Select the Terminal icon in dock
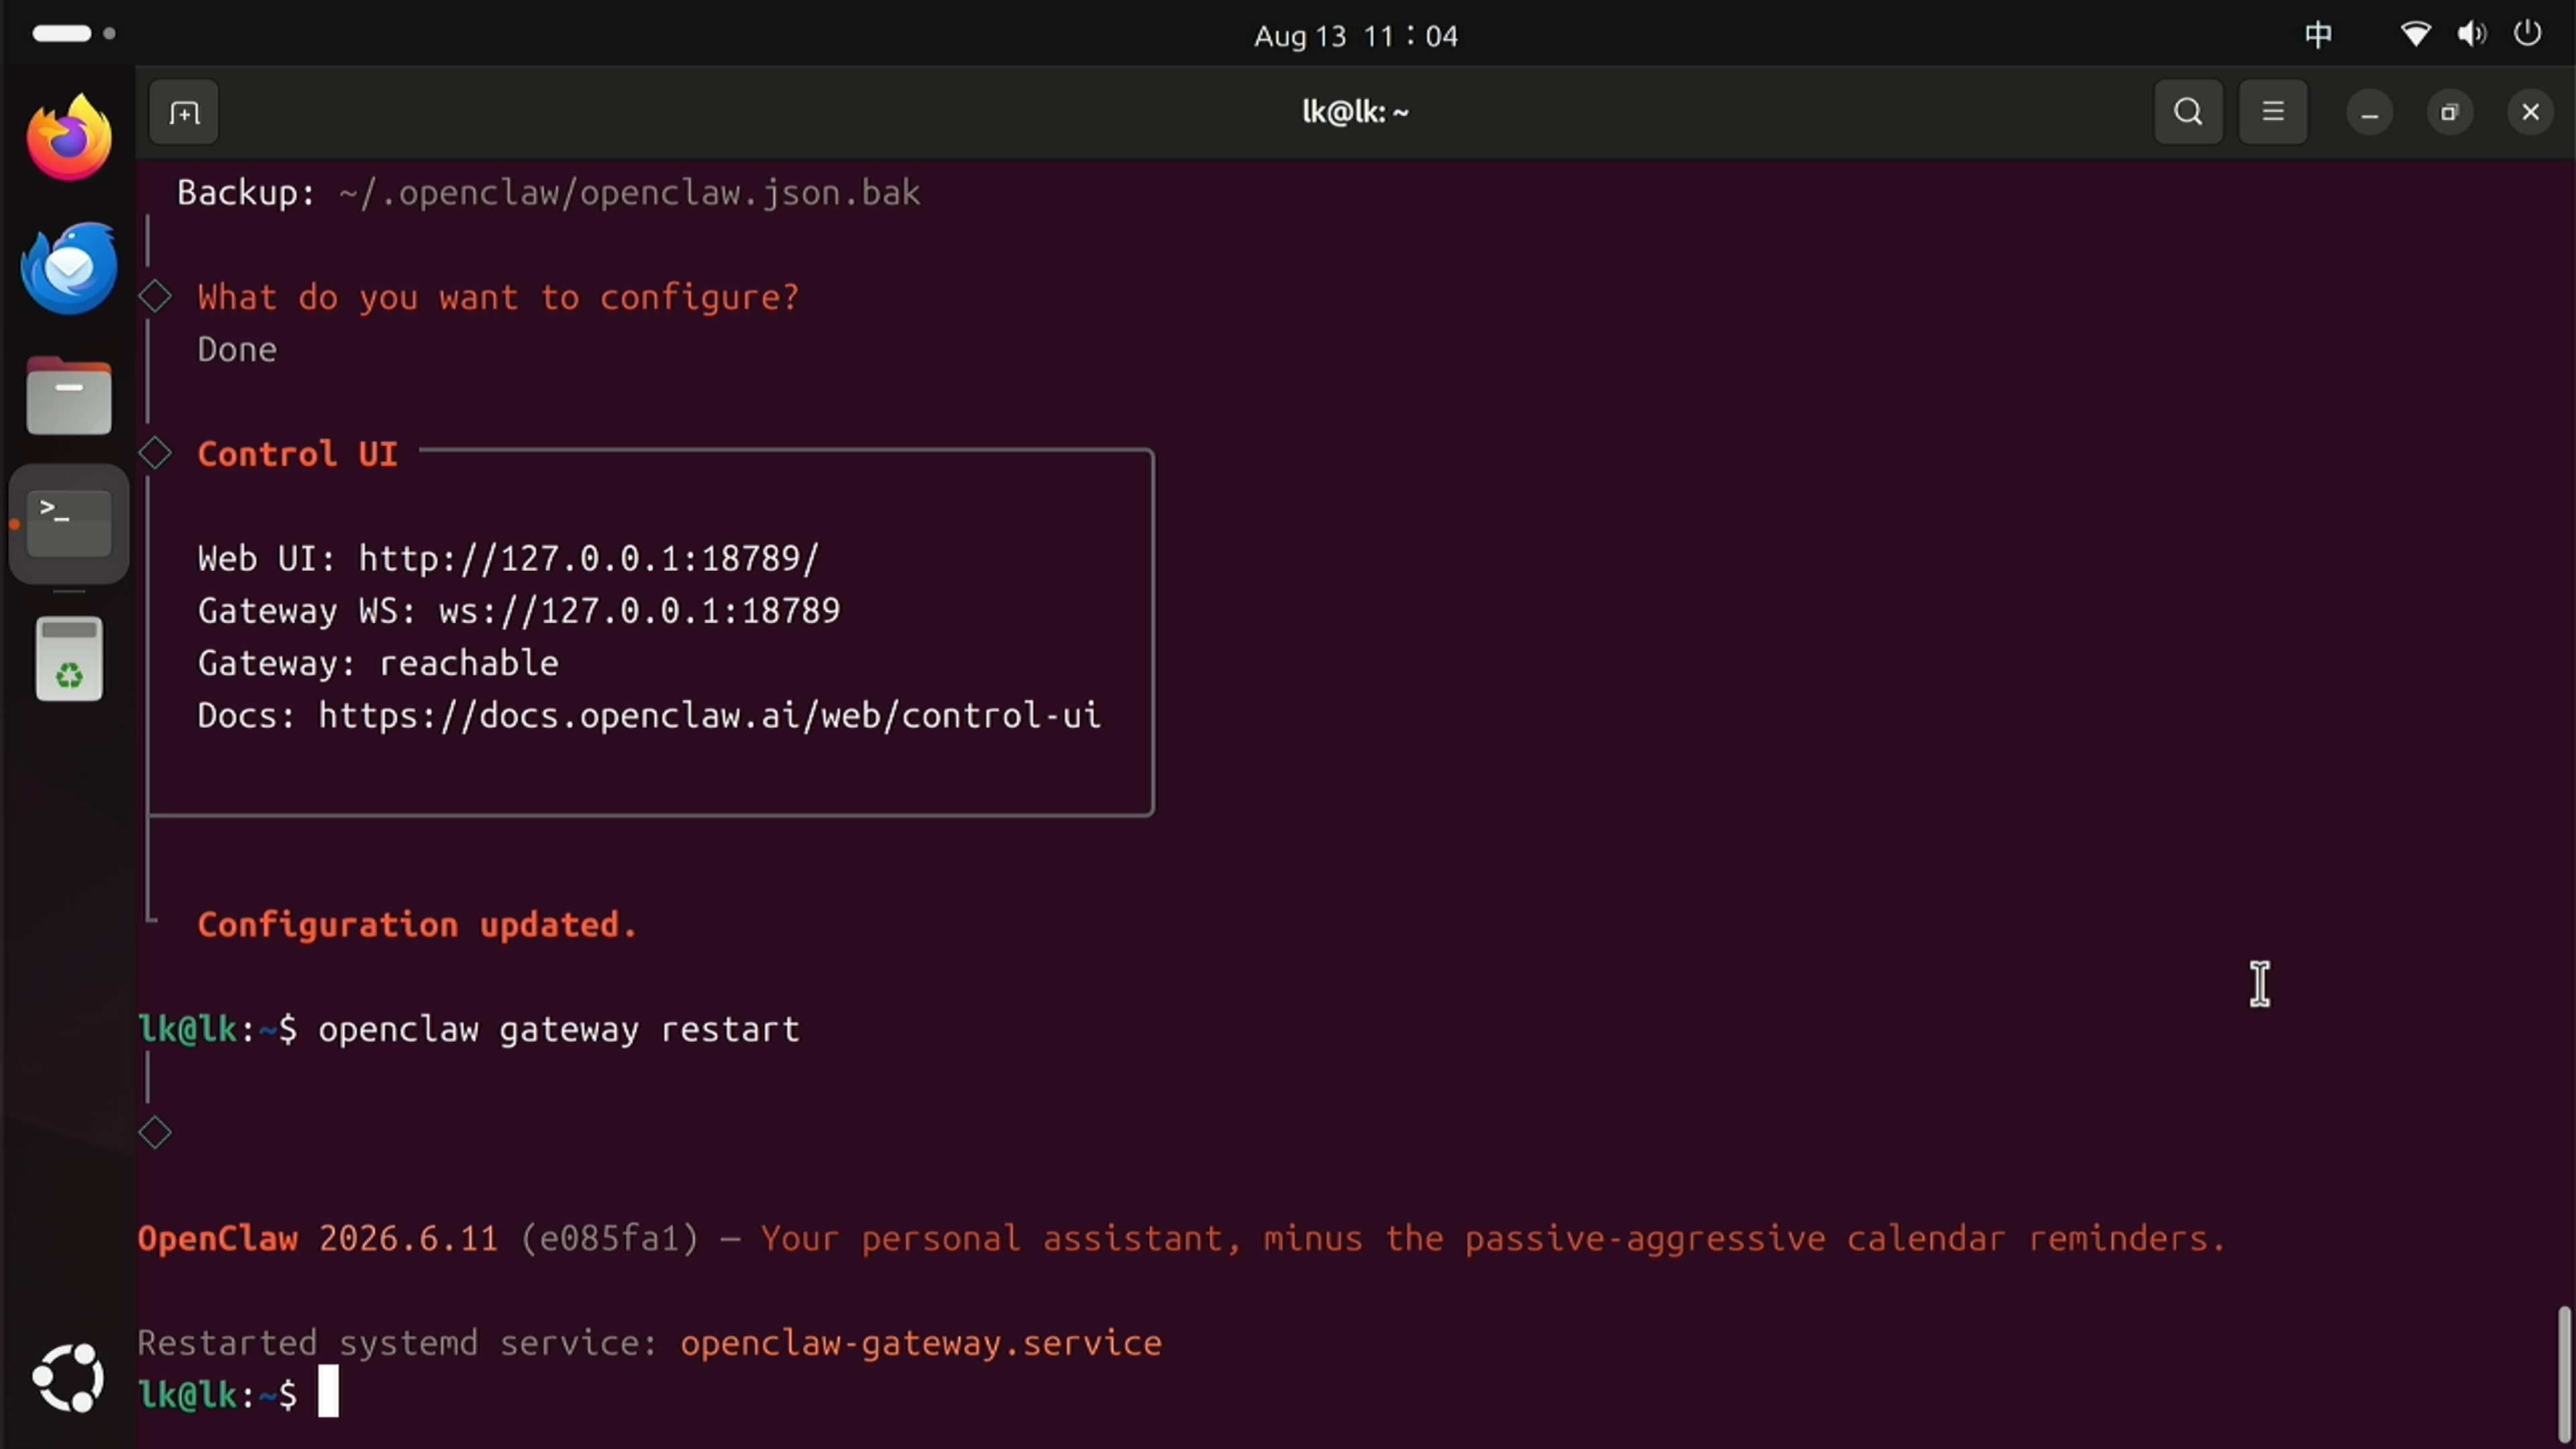Viewport: 2576px width, 1449px height. pos(69,524)
